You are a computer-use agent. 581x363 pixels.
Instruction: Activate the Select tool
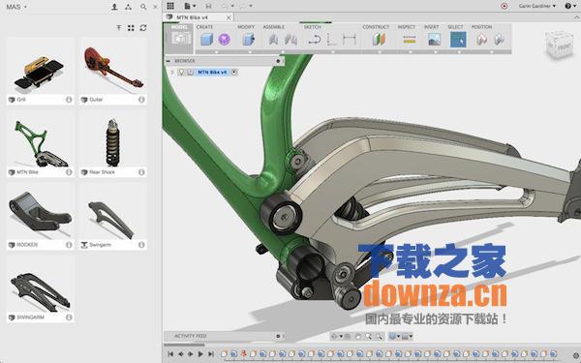coord(458,40)
